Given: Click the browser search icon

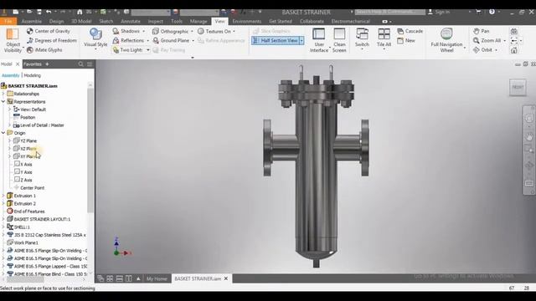Looking at the screenshot, I should tap(80, 64).
